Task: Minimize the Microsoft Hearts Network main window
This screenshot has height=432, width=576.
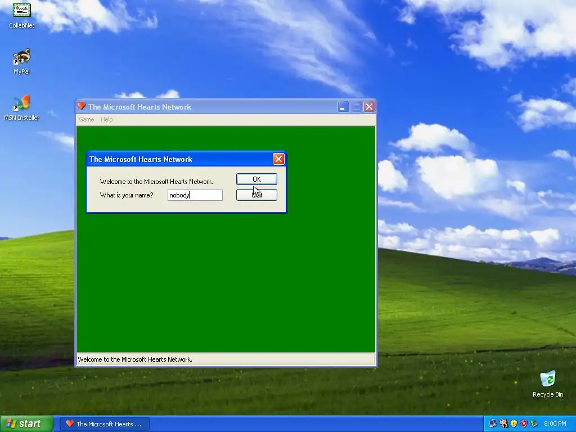Action: 343,107
